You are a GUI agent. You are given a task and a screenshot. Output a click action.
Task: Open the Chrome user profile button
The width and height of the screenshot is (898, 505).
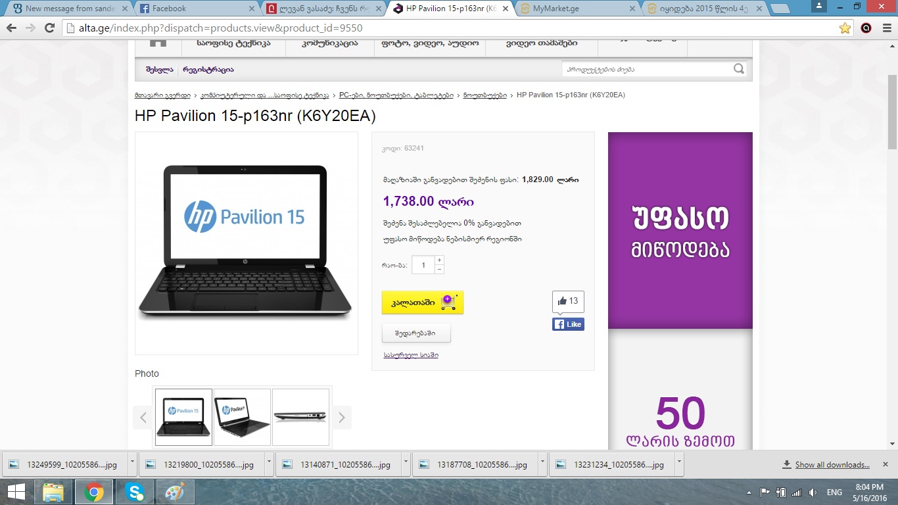(x=819, y=6)
